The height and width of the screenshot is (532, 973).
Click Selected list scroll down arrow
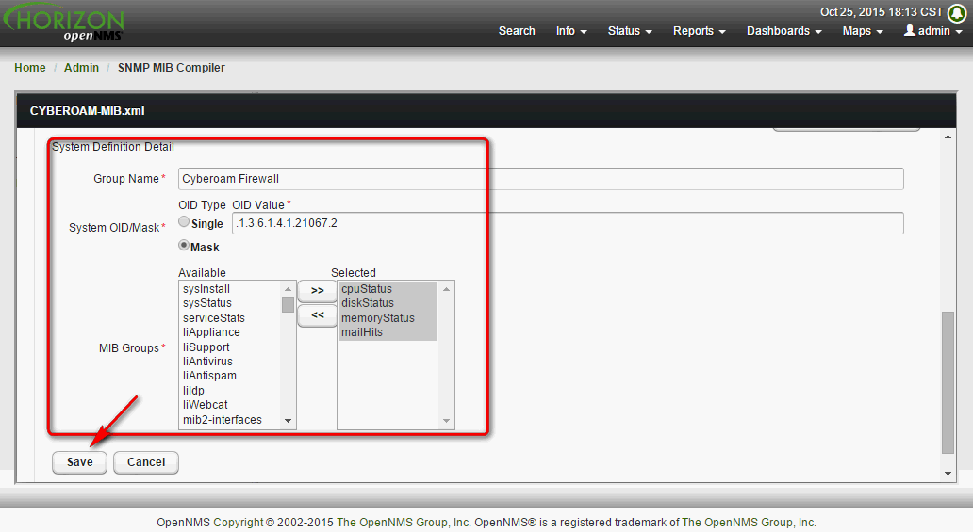click(x=446, y=420)
